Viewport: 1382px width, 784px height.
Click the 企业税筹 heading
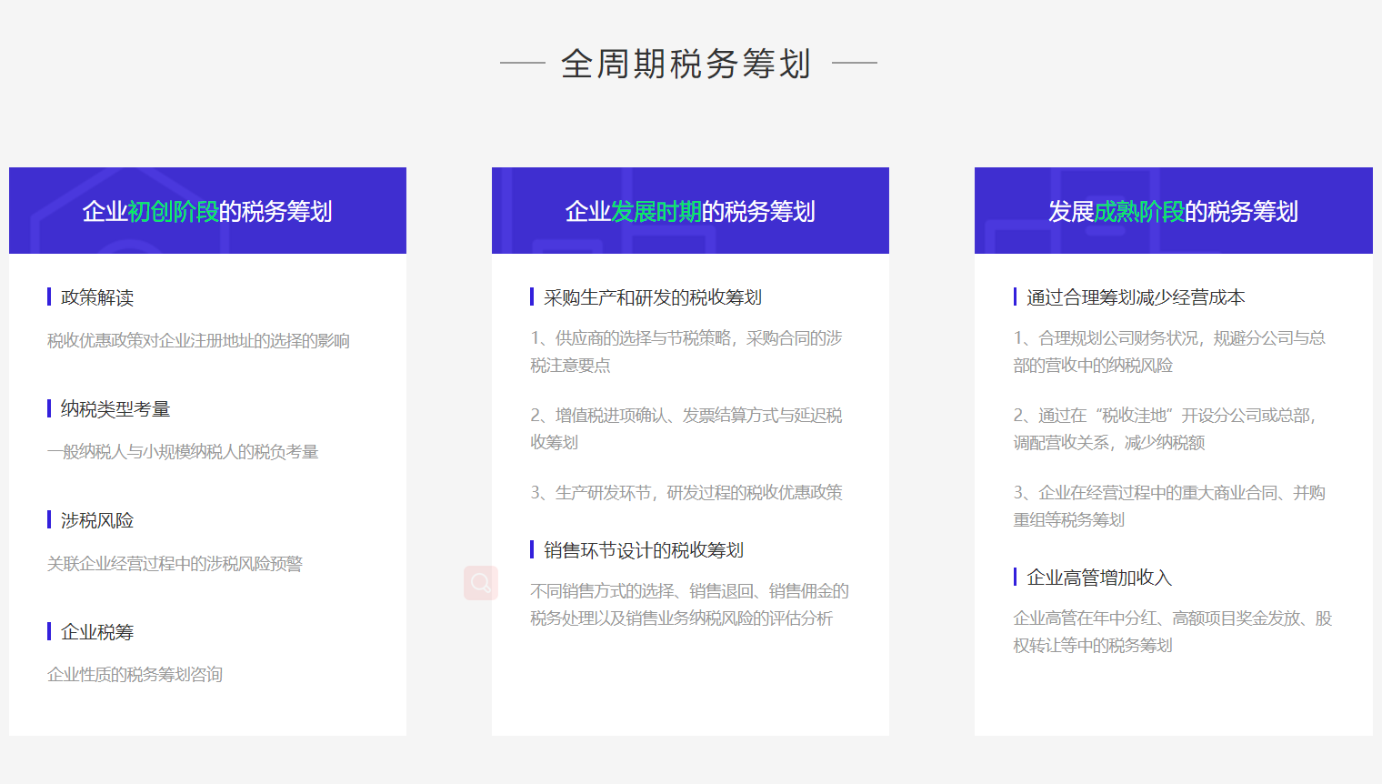point(97,632)
